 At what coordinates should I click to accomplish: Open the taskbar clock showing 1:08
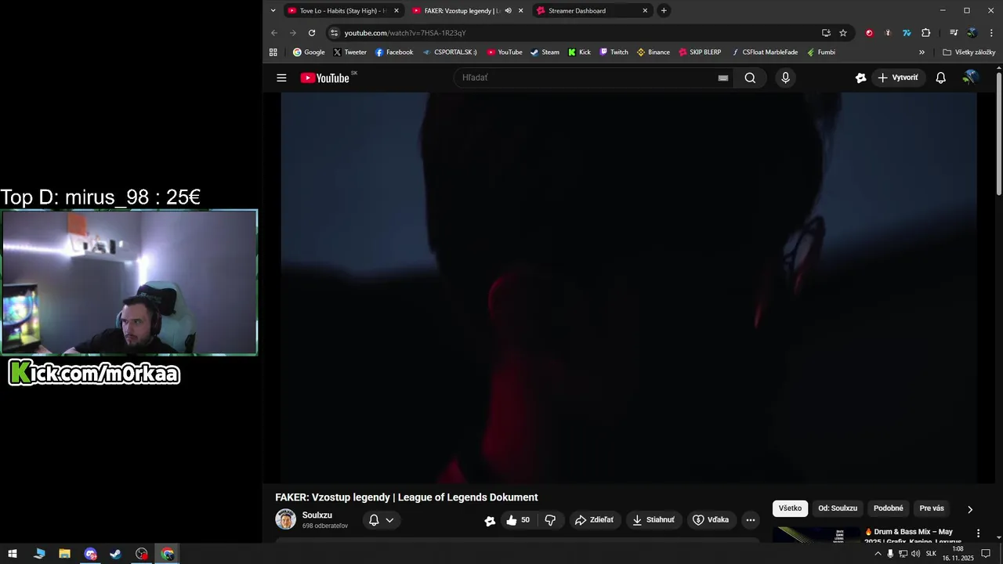(958, 554)
